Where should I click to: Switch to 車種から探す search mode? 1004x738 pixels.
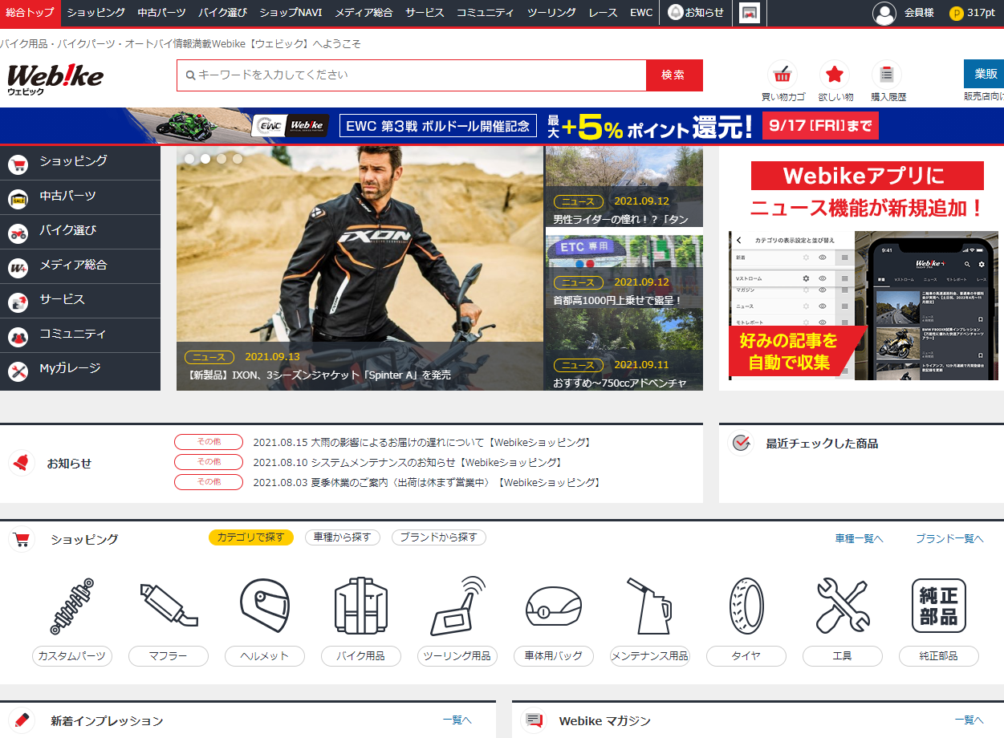tap(343, 537)
